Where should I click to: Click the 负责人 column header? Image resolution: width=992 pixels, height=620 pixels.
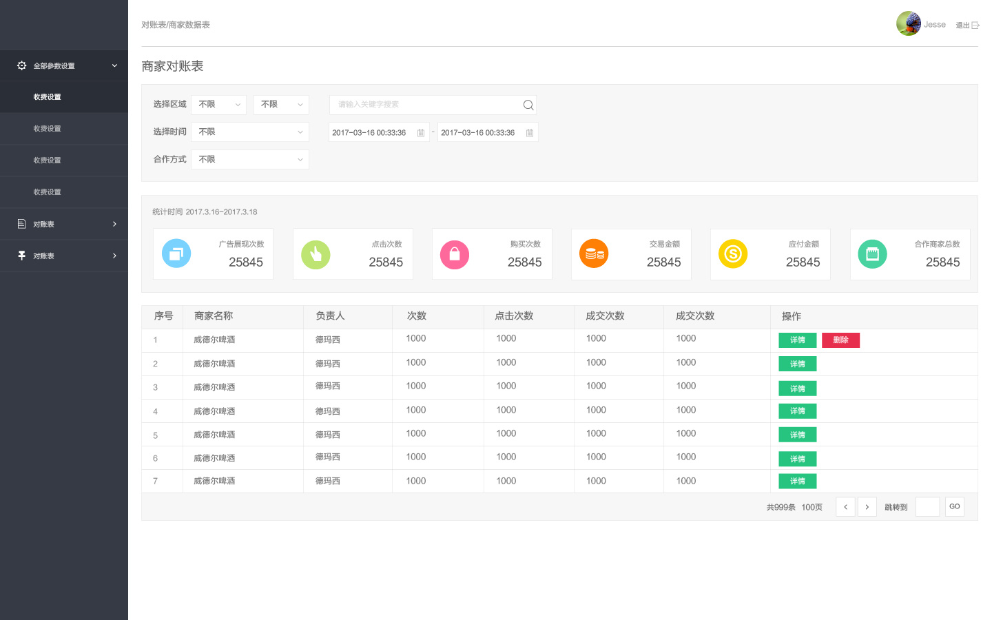330,316
